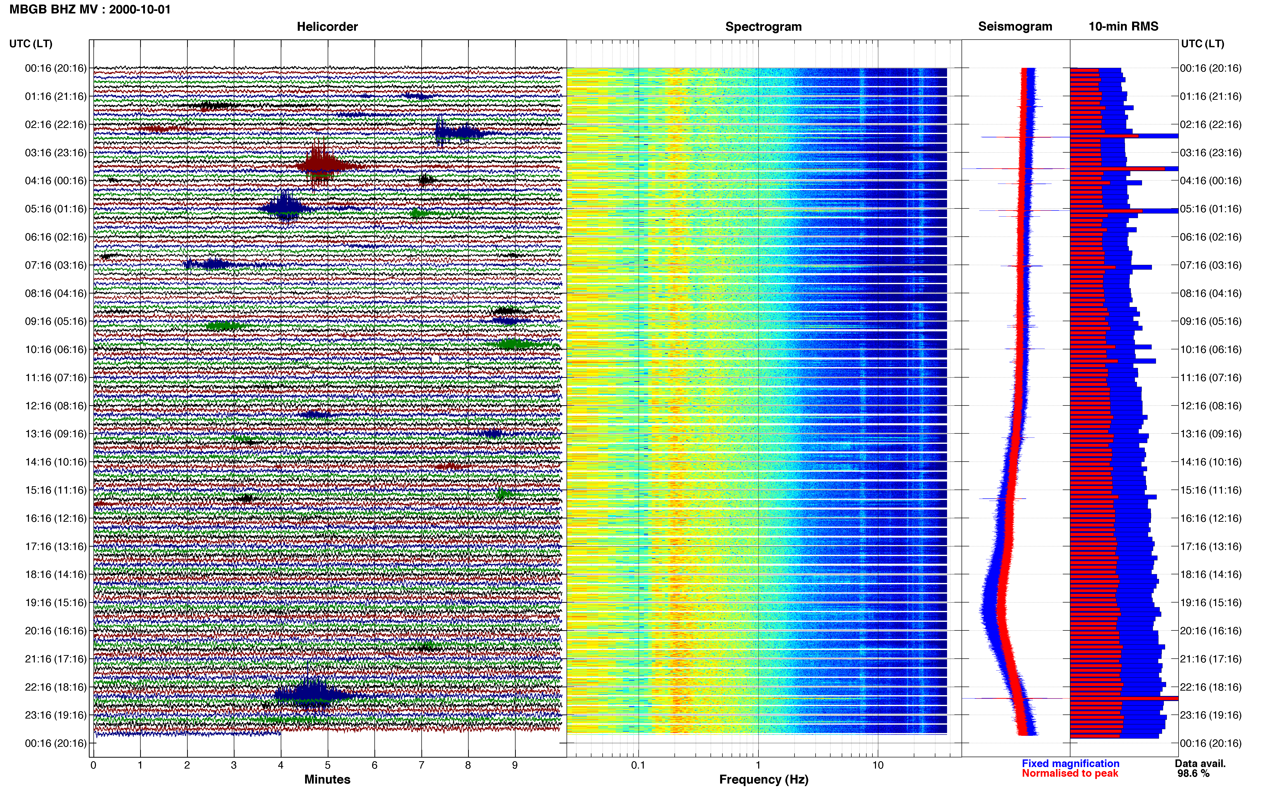
Task: Click the "98.6 %" data availability value
Action: (x=1193, y=773)
